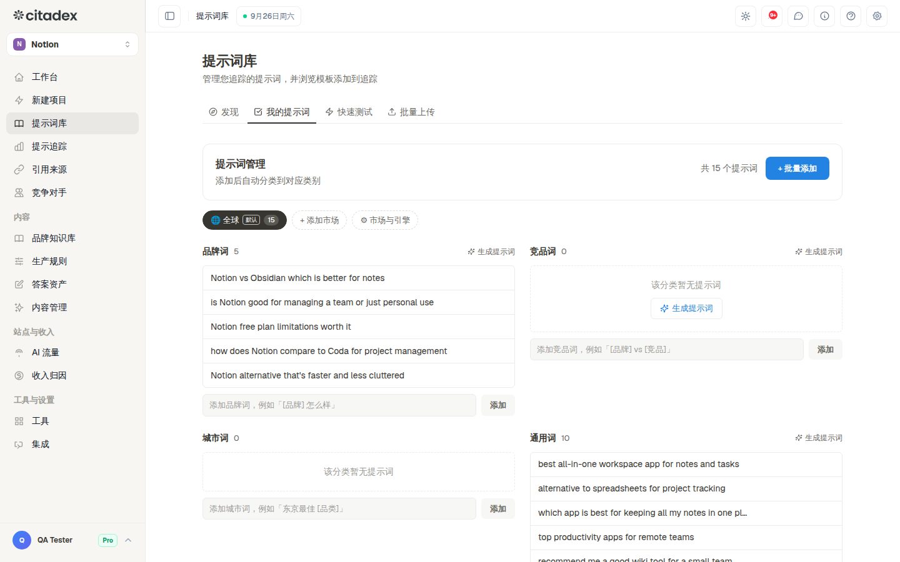Image resolution: width=900 pixels, height=562 pixels.
Task: Click 添加 next to the 竞品词 input
Action: coord(826,350)
